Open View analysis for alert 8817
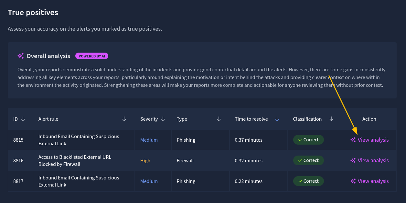Screen dimensions: 406x203 (373, 181)
